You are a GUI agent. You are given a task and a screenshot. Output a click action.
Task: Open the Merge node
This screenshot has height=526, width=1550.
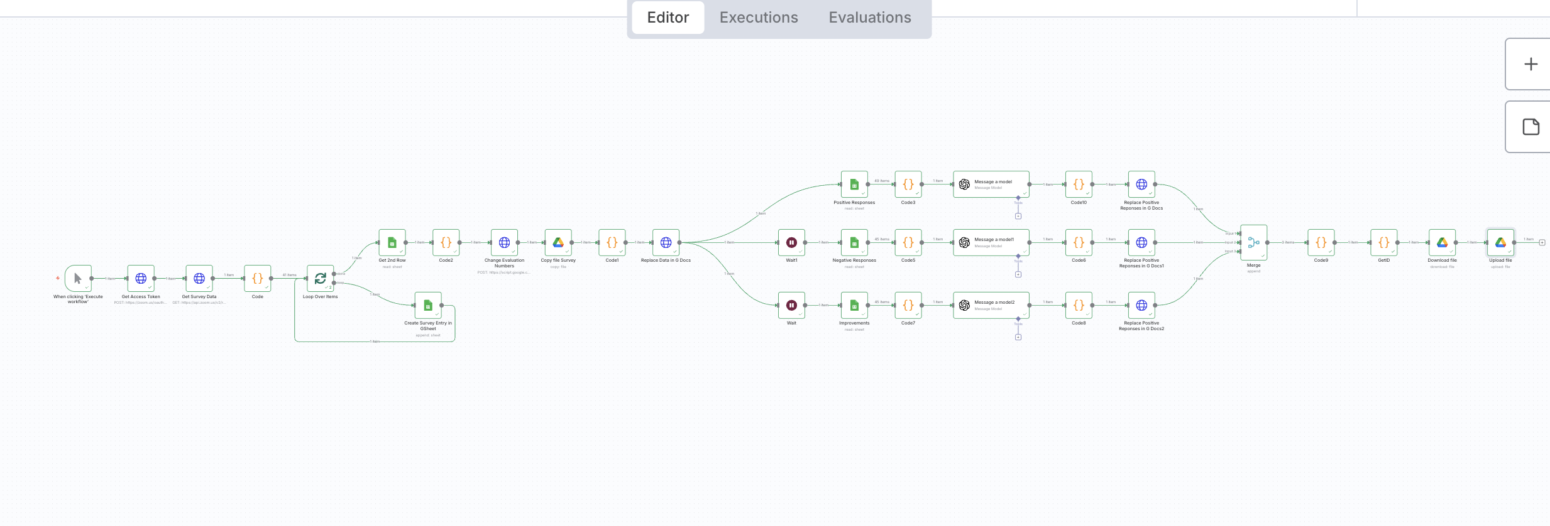pos(1253,242)
